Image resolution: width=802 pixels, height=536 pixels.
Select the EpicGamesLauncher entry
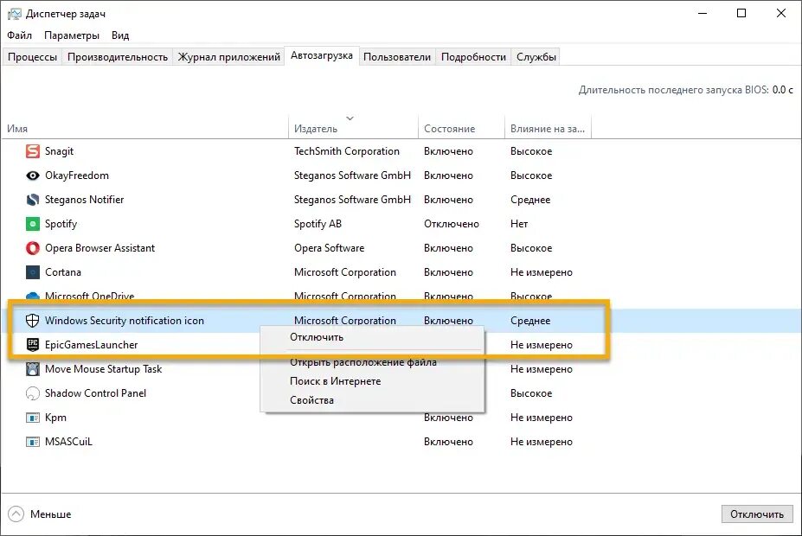92,345
